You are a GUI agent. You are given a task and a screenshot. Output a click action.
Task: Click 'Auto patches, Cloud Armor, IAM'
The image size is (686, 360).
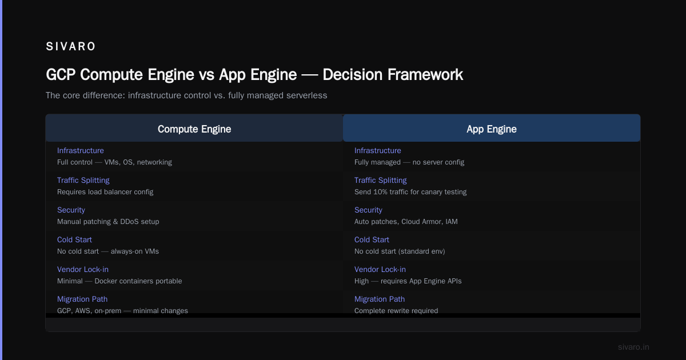(406, 222)
